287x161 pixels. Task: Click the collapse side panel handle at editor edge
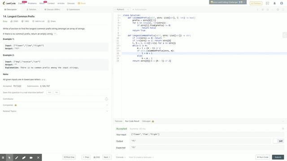click(x=285, y=35)
